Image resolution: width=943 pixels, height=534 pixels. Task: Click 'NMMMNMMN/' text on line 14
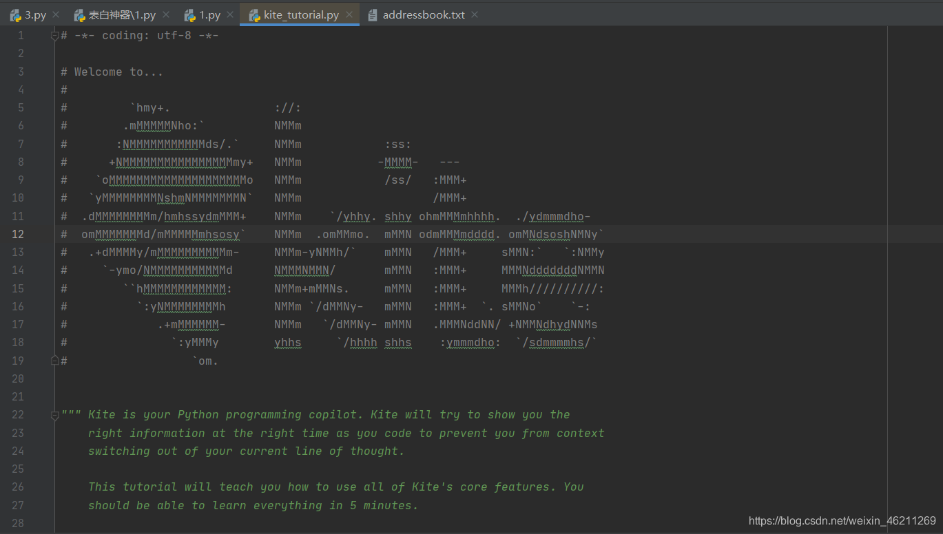(305, 270)
